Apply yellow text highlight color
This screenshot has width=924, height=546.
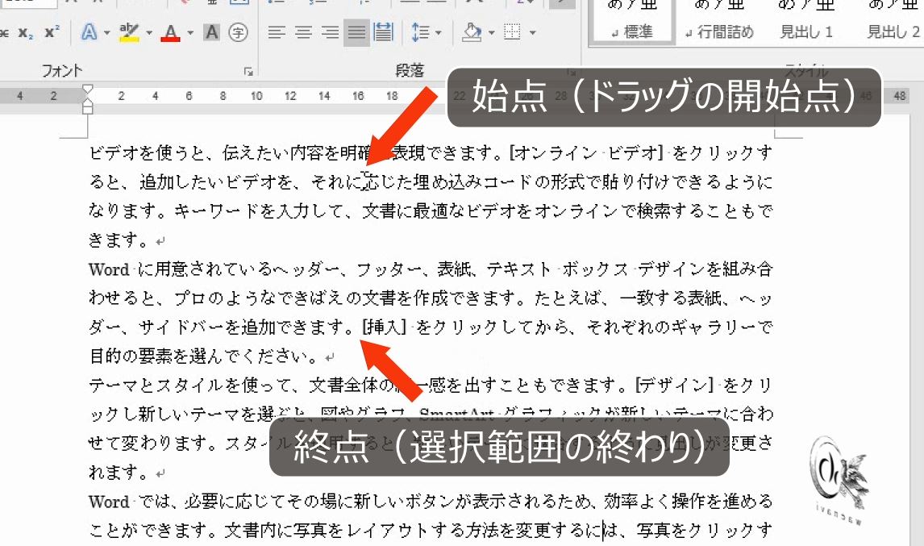[x=129, y=32]
